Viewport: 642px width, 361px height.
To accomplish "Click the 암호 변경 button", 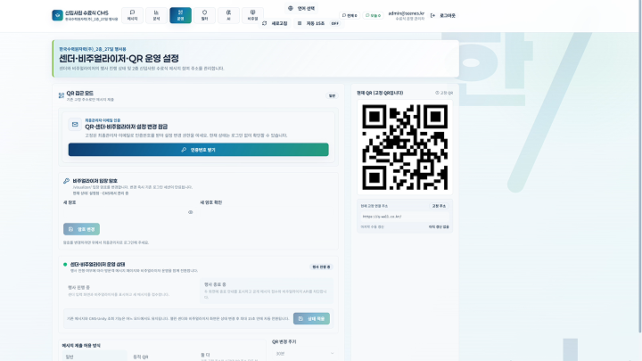I will [81, 229].
